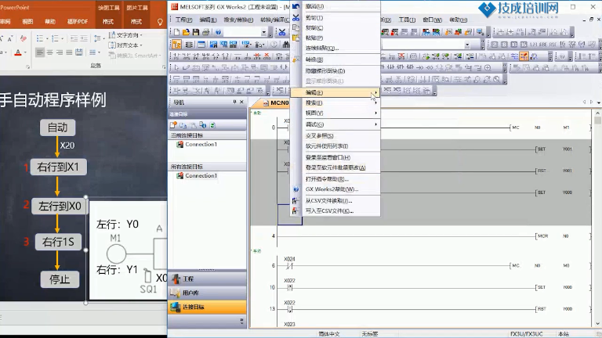This screenshot has width=602, height=338.
Task: Click the scissors Cut icon in GX Works2 toolbar
Action: (282, 32)
